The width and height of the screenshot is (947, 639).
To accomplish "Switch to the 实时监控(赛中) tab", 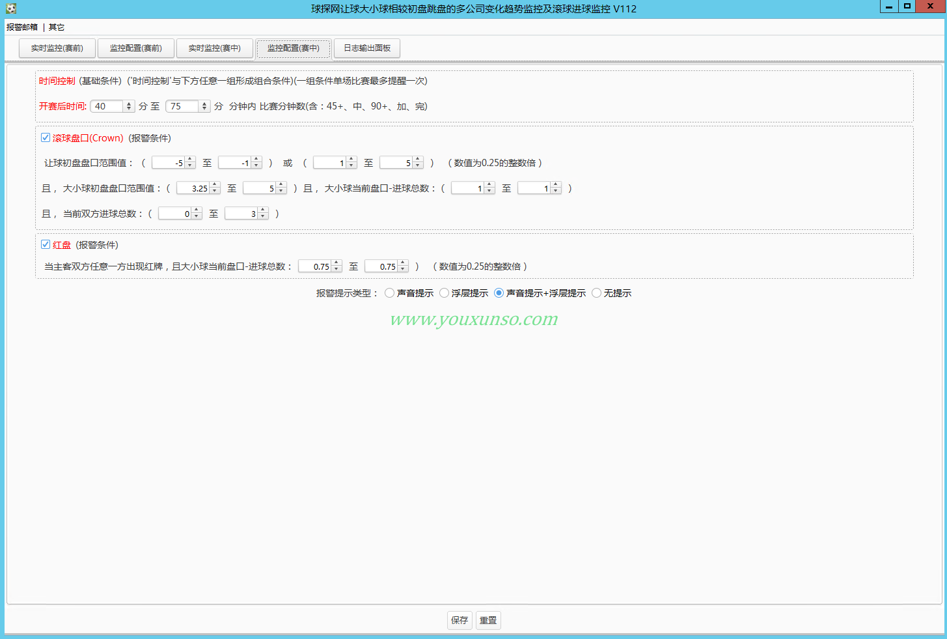I will click(x=214, y=48).
